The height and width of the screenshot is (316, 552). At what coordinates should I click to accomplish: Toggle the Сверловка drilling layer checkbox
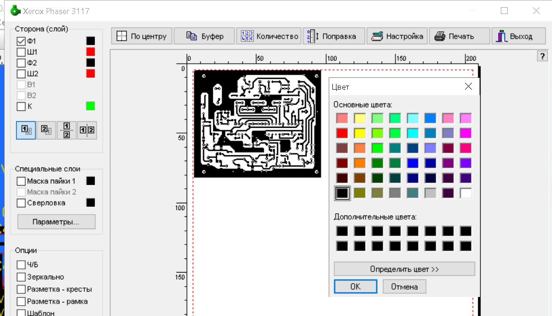[x=21, y=203]
